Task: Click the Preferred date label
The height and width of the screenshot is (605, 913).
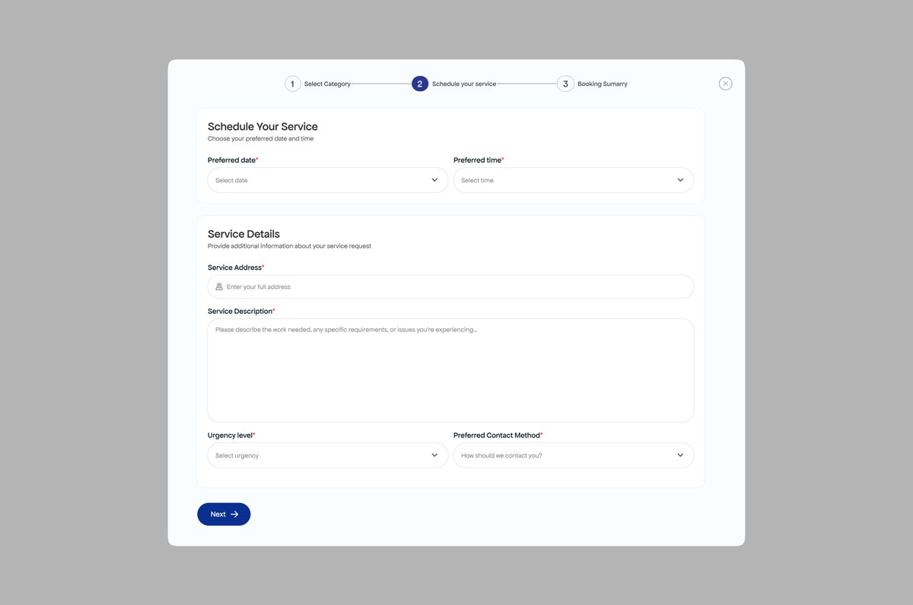Action: (x=233, y=160)
